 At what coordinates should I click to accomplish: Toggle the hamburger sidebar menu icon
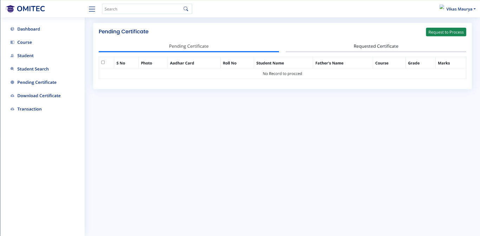[92, 9]
